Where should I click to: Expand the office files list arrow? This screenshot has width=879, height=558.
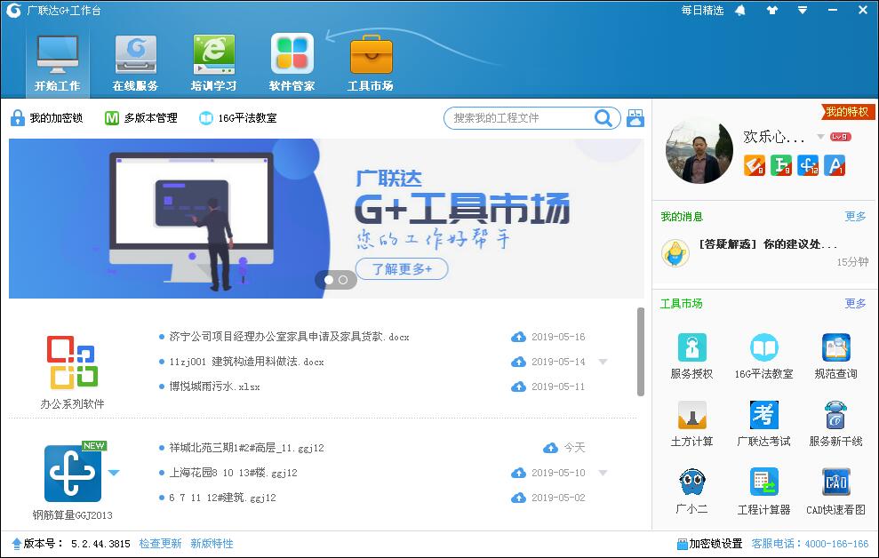click(603, 362)
